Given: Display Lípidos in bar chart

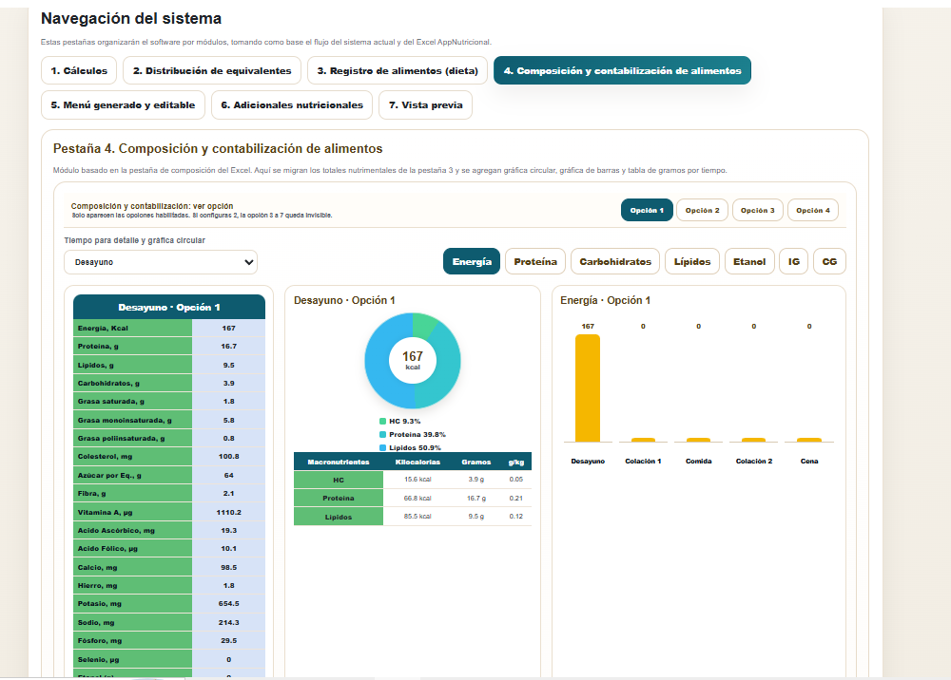Looking at the screenshot, I should (692, 261).
